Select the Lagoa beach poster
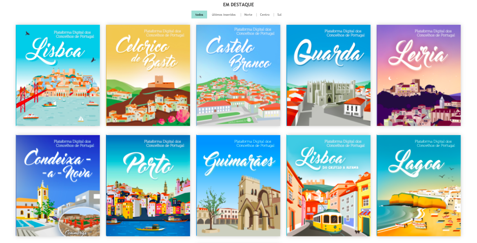The image size is (477, 243). 419,185
